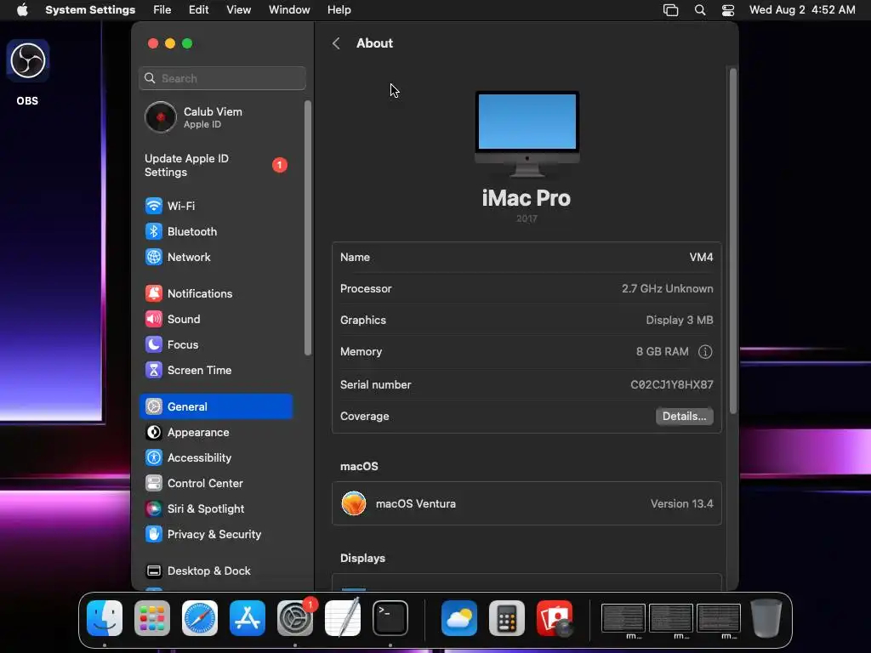Open the Help menu
871x653 pixels.
point(339,10)
